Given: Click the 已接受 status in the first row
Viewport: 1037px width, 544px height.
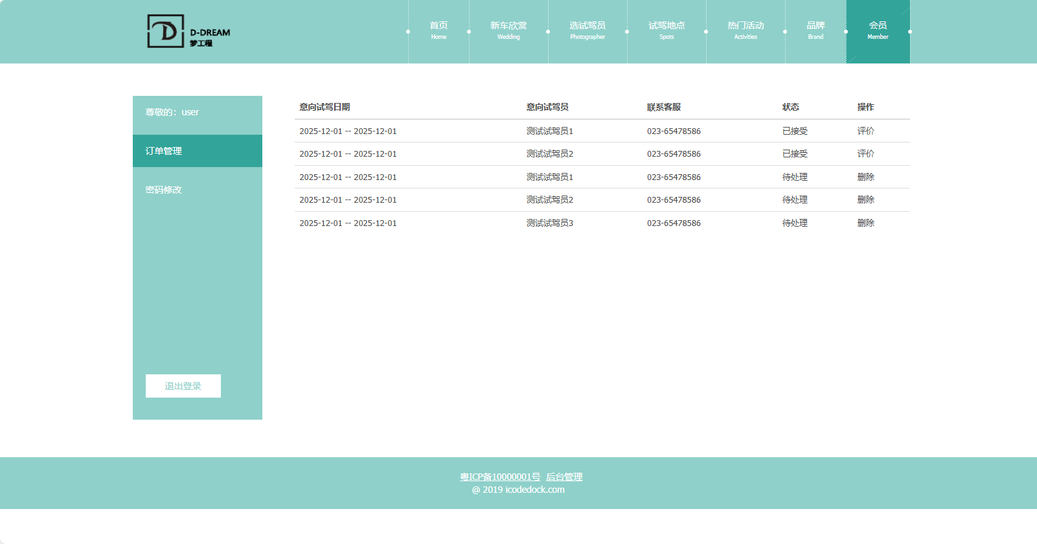Looking at the screenshot, I should (x=795, y=131).
